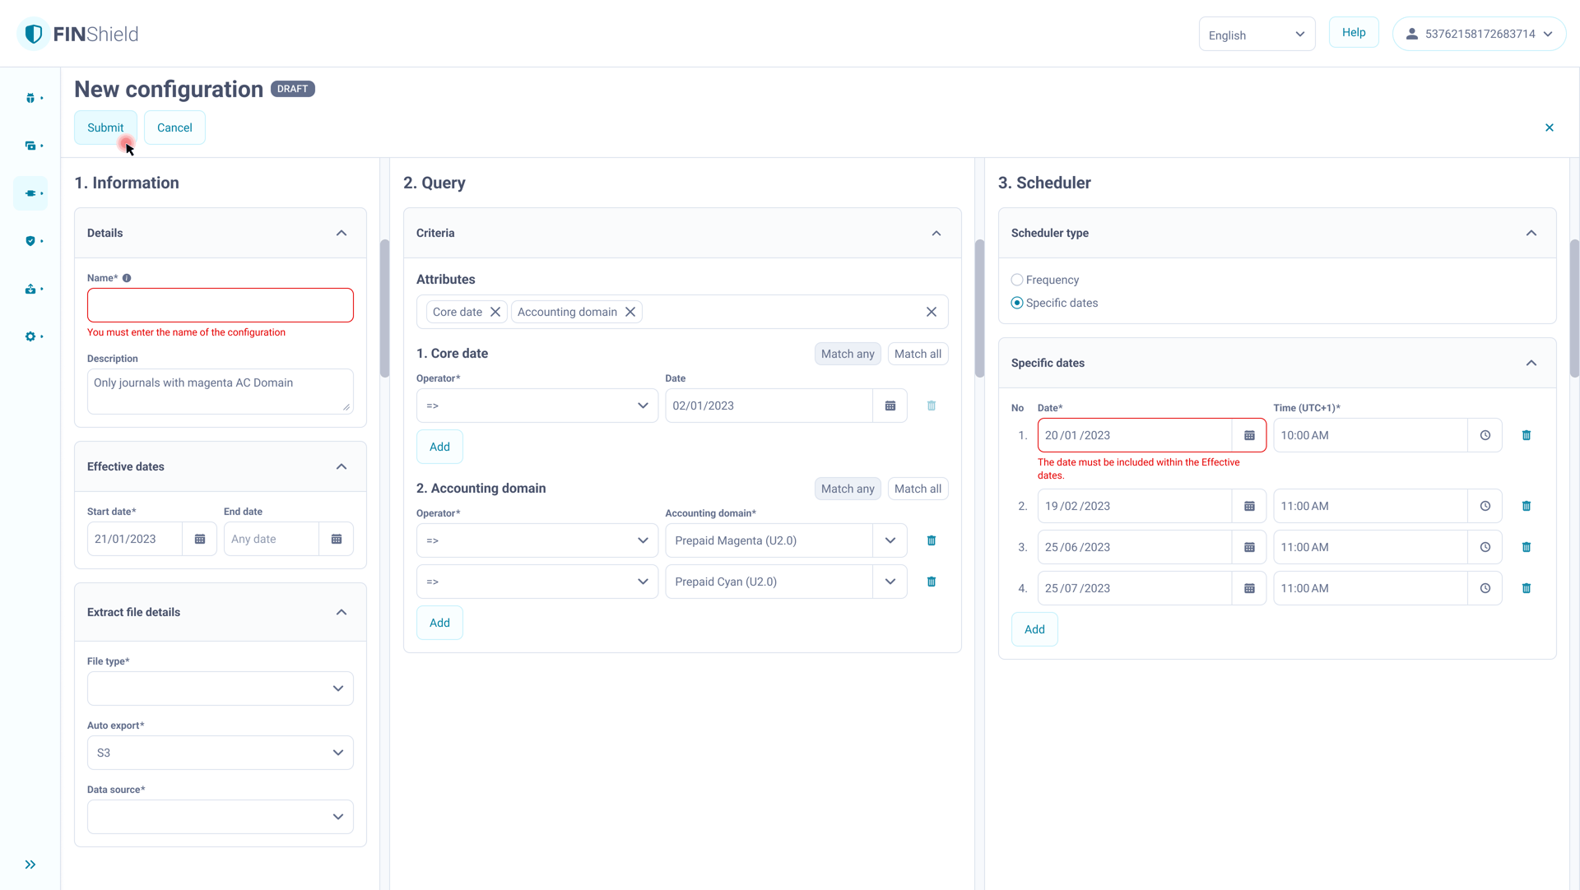Viewport: 1580px width, 890px height.
Task: Toggle Match all for Core date
Action: pyautogui.click(x=918, y=354)
